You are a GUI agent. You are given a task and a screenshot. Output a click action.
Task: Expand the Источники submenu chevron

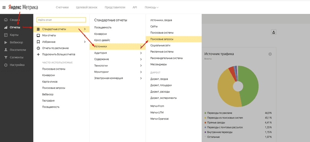click(141, 47)
